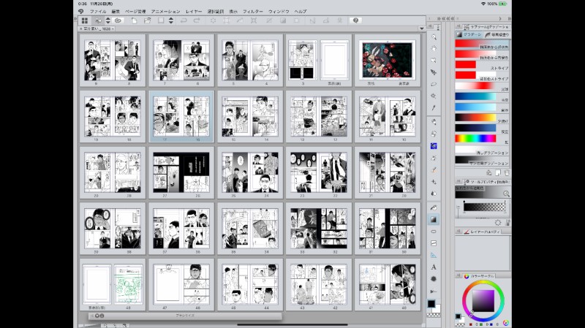Click the Undo arrow in toolbar

click(x=184, y=21)
